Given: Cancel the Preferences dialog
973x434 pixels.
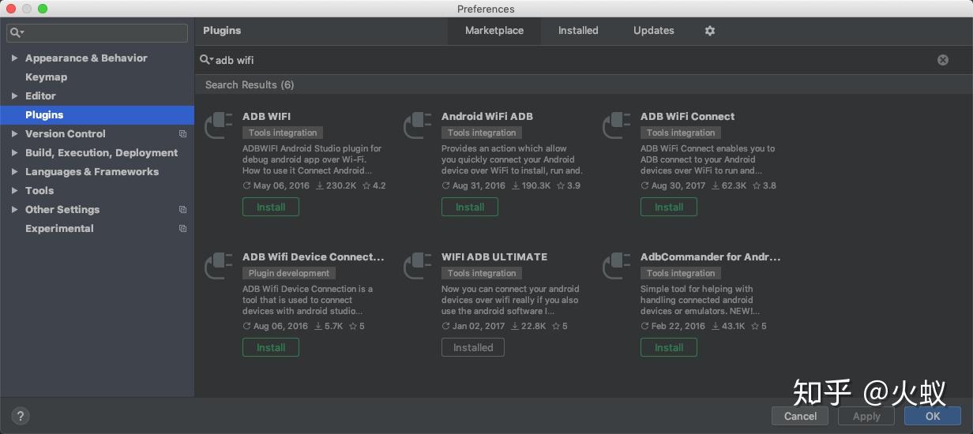Looking at the screenshot, I should point(800,416).
